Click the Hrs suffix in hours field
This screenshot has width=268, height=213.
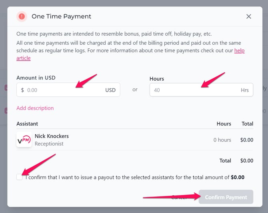click(245, 90)
